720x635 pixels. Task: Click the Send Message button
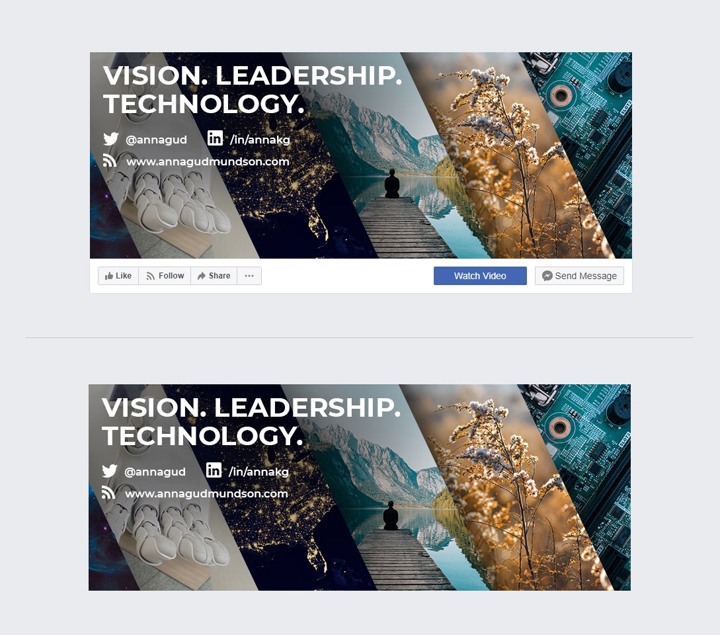[x=579, y=276]
